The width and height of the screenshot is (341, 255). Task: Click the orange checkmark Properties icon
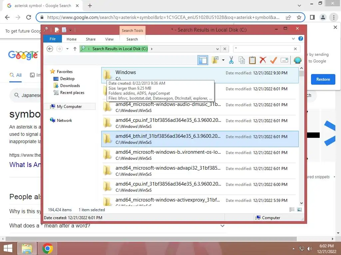273,60
